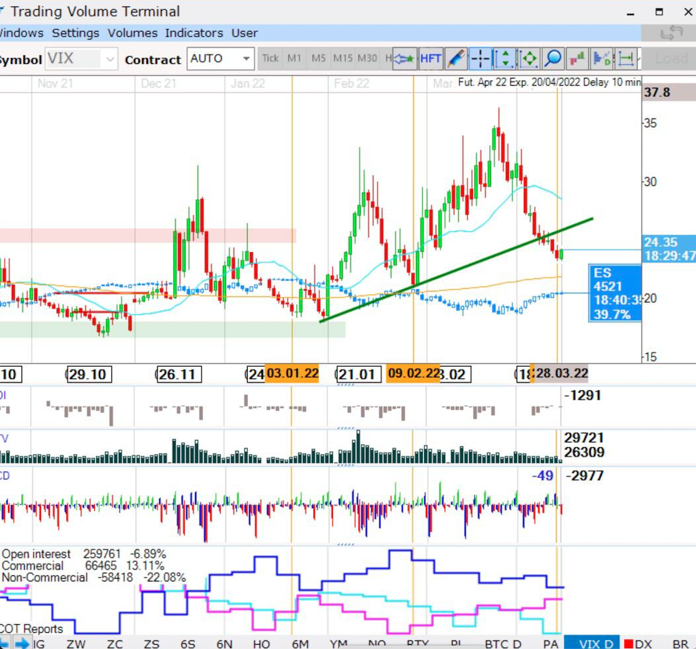This screenshot has width=696, height=649.
Task: Select the M1 timeframe
Action: tap(294, 59)
